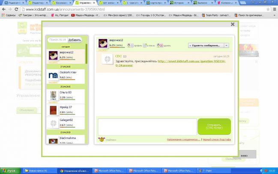Open the 'Черный список Кидстафа' link
Image resolution: width=278 pixels, height=174 pixels.
218,140
